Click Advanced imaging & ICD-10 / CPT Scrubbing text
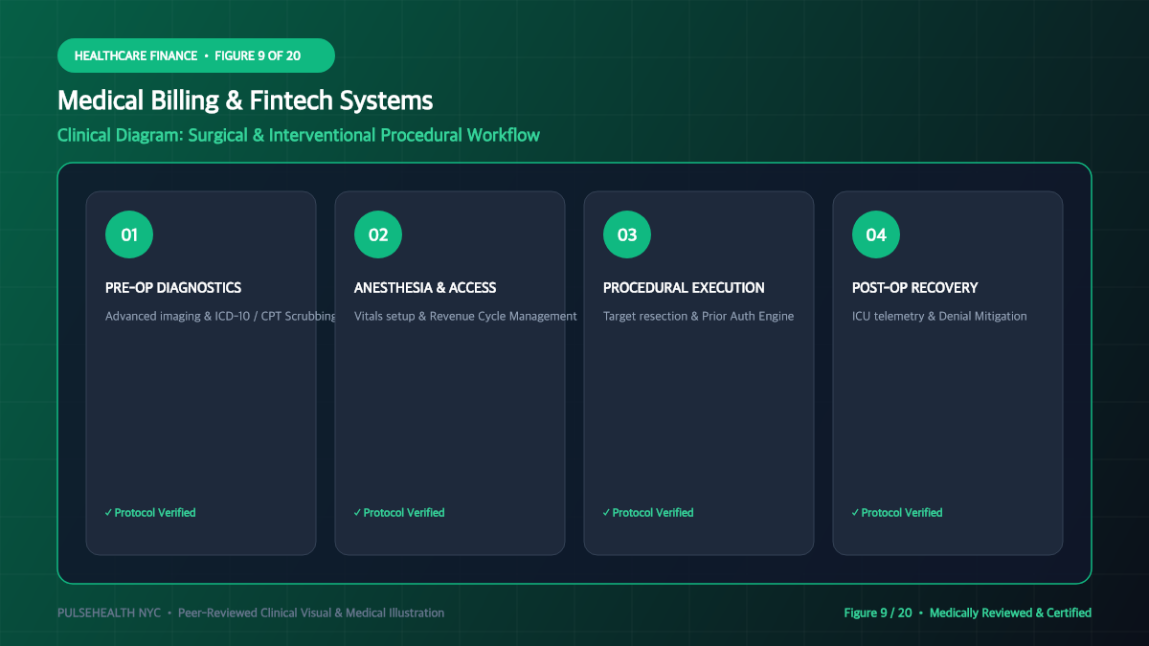The image size is (1149, 646). point(221,316)
